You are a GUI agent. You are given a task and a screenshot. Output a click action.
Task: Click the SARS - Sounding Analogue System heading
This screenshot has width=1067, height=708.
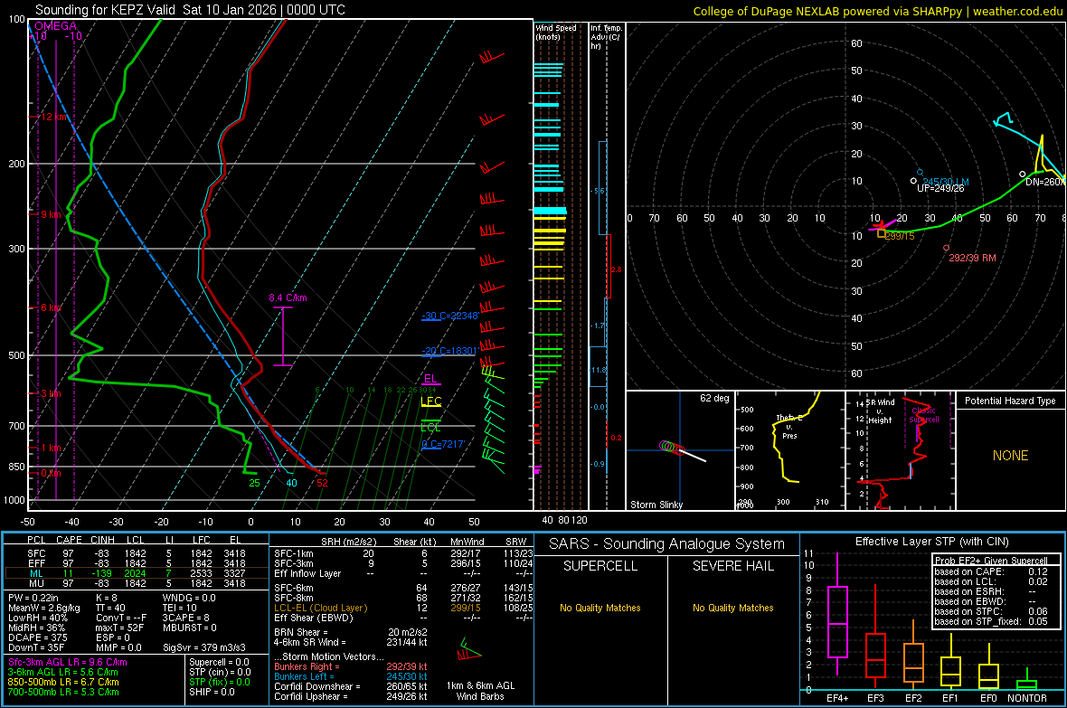click(x=667, y=544)
